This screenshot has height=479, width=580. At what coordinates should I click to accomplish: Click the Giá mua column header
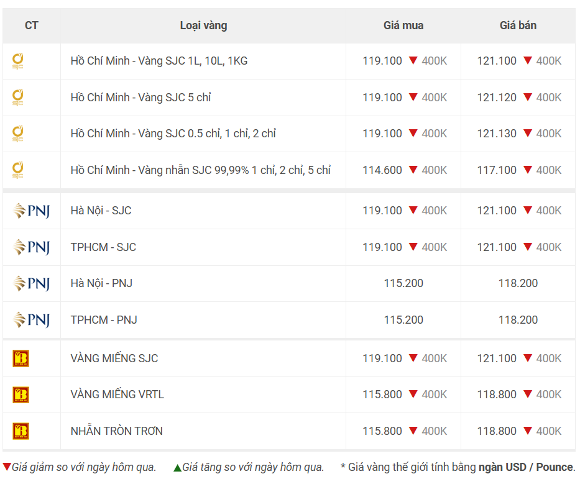(403, 25)
